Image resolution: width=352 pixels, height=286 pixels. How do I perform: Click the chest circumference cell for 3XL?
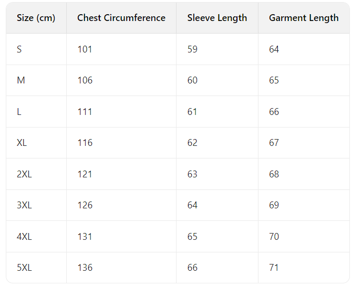(x=85, y=205)
